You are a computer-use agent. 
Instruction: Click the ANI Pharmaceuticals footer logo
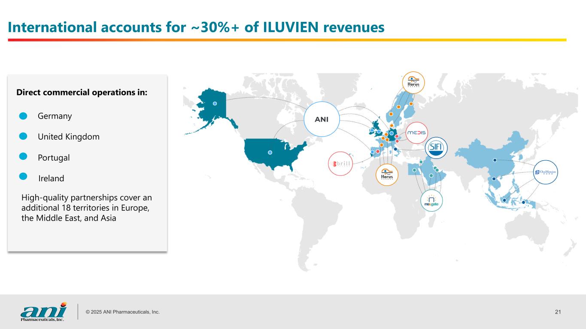[43, 312]
